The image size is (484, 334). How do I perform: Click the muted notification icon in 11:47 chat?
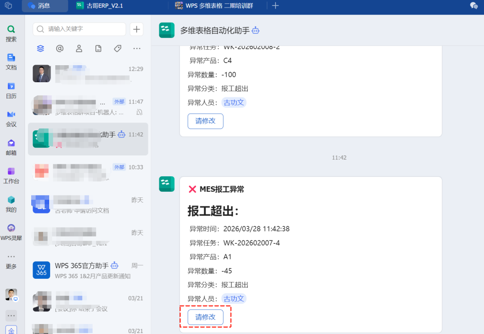pyautogui.click(x=139, y=112)
